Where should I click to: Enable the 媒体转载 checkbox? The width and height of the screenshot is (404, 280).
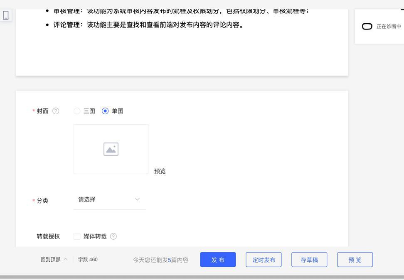point(77,236)
